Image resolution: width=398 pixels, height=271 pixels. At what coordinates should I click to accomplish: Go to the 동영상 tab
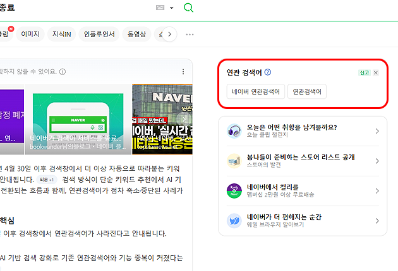pos(136,34)
